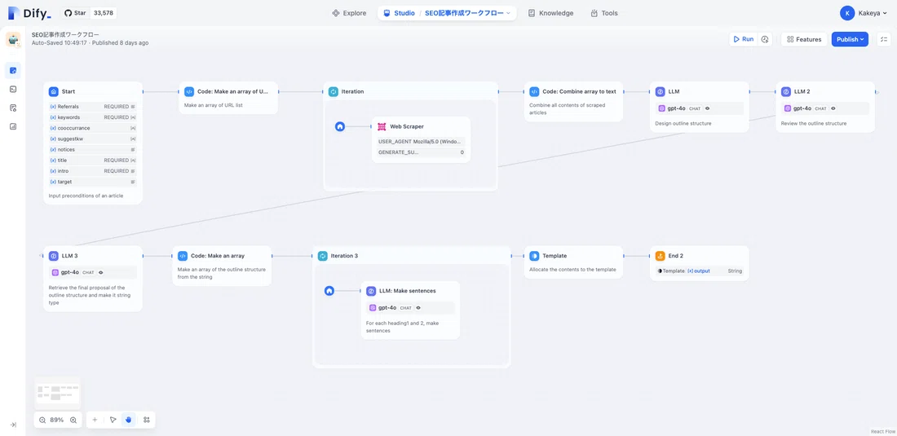The height and width of the screenshot is (436, 897).
Task: Click the GENERATE_SU... field in Web Scraper
Action: click(x=421, y=152)
